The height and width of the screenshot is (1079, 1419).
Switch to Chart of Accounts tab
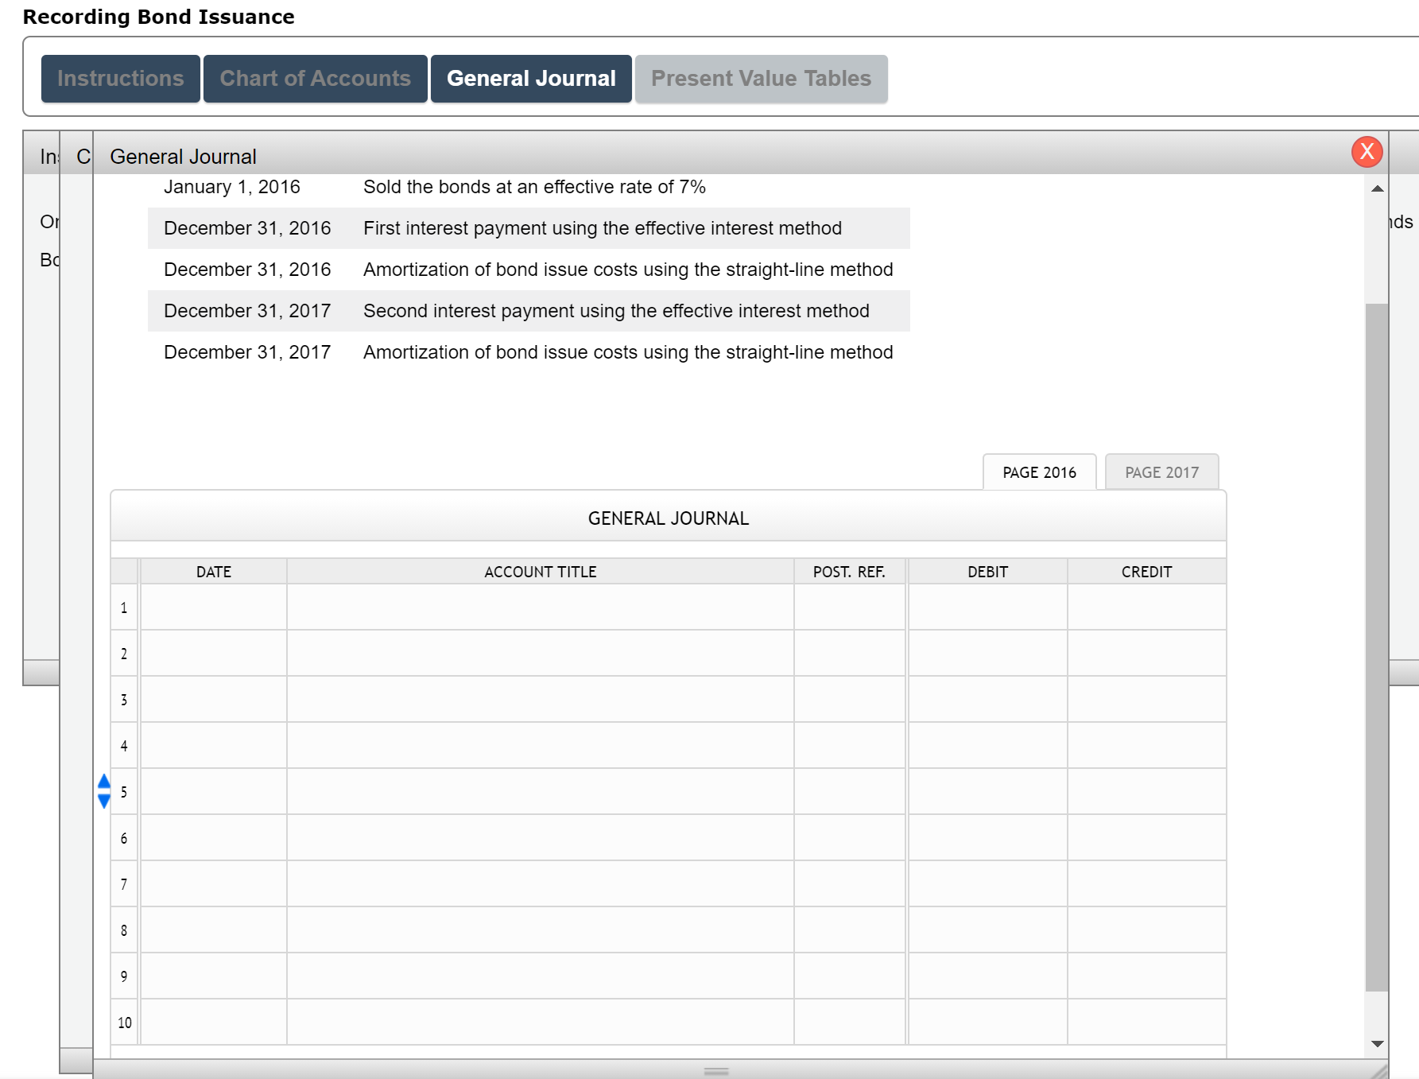click(316, 79)
